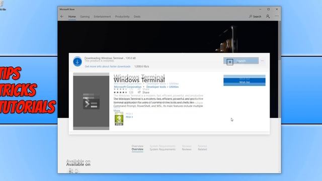This screenshot has width=322, height=181.
Task: Add Windows Terminal to Wish list
Action: point(245,82)
